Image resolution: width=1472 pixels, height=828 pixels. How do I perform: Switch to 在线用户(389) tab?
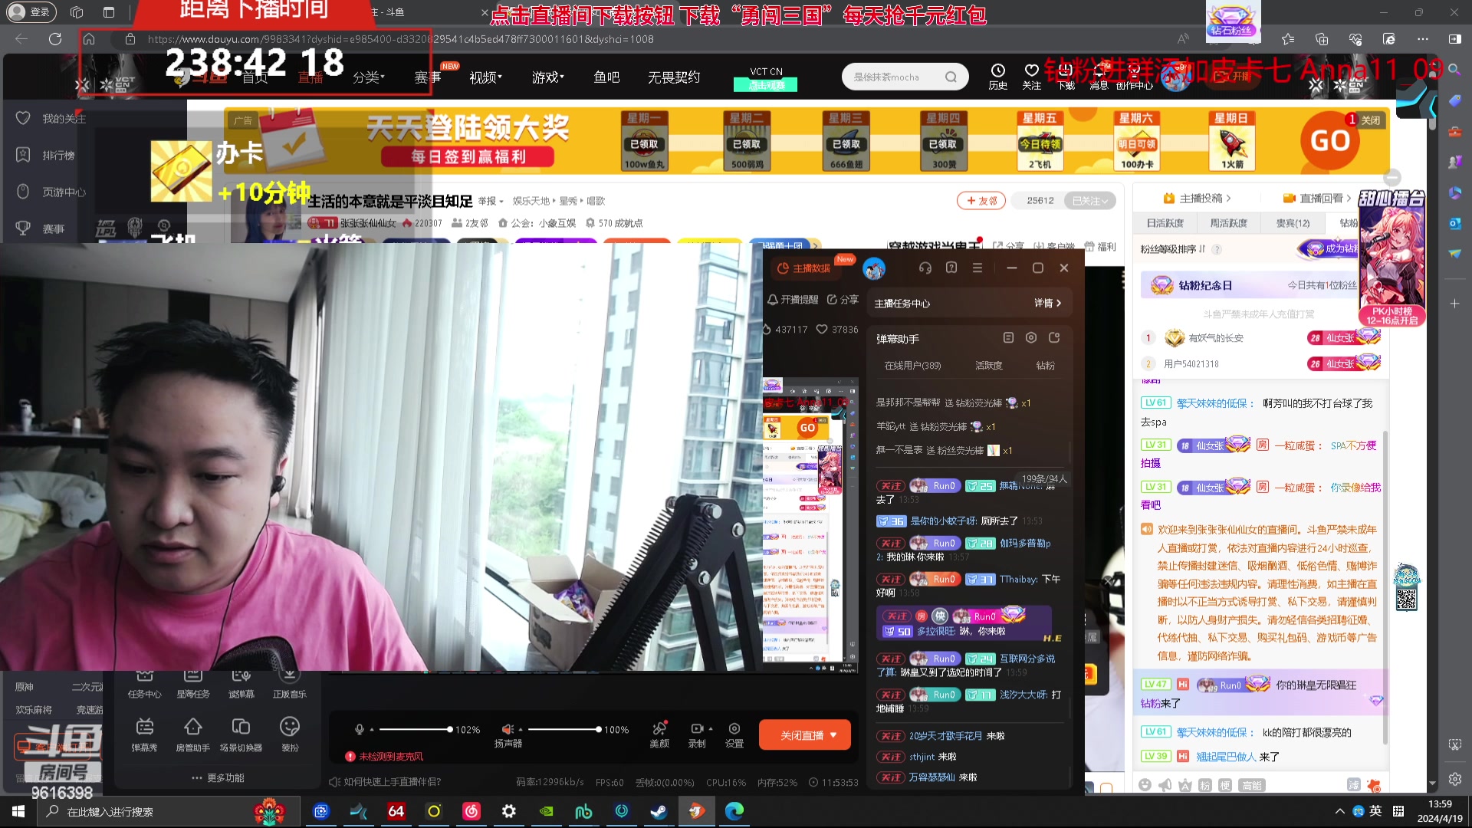pos(912,366)
